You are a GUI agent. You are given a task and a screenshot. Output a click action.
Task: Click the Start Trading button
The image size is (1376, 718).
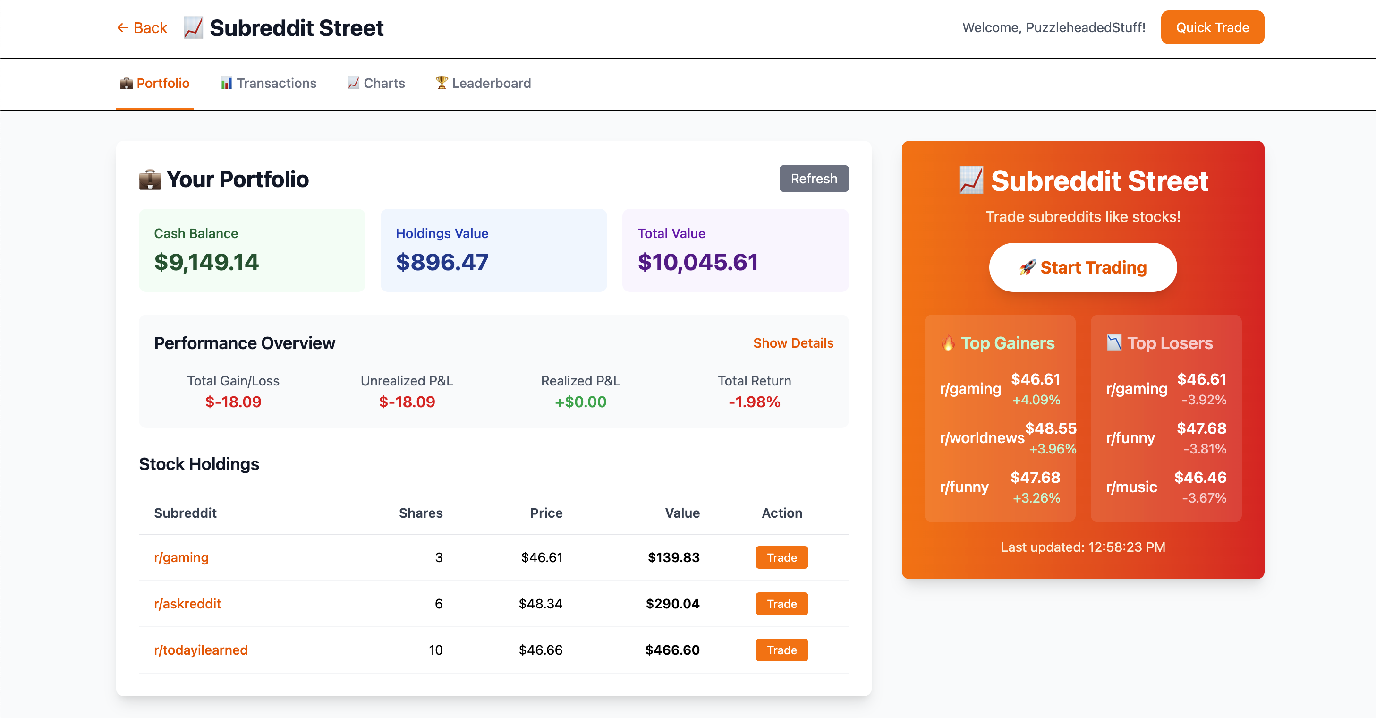[x=1082, y=267]
